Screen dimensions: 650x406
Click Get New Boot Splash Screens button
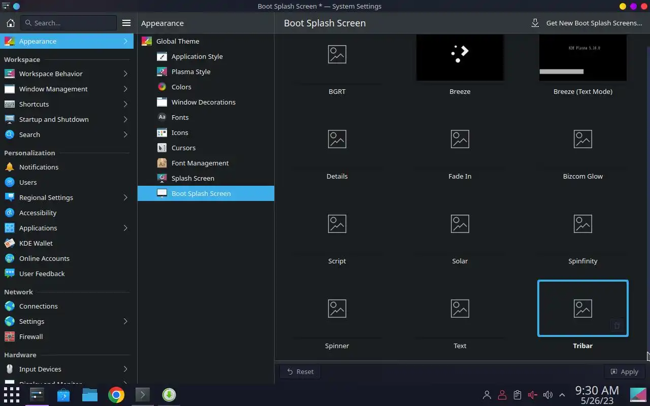587,23
